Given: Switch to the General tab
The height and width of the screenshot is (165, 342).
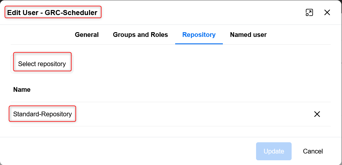Looking at the screenshot, I should click(87, 35).
